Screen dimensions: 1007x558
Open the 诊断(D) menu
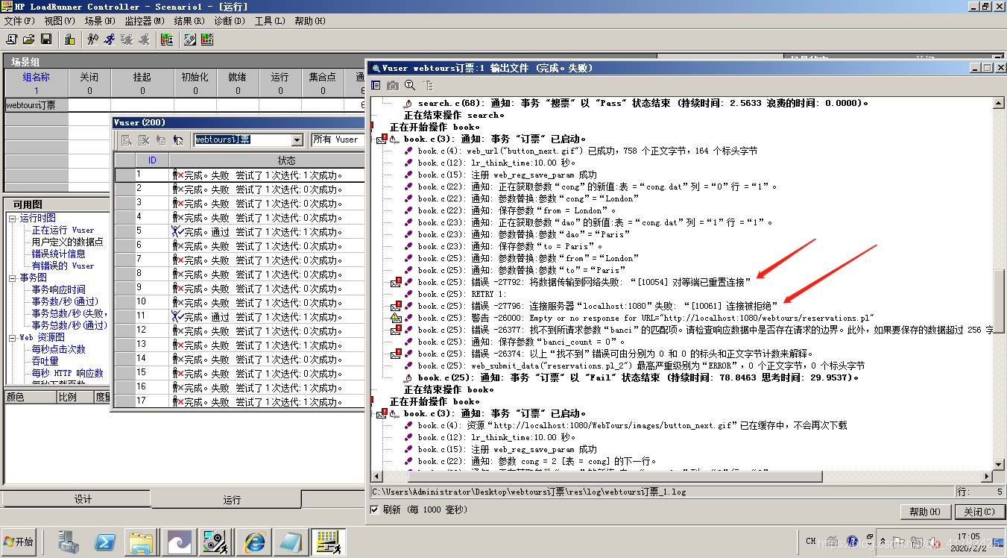tap(229, 21)
